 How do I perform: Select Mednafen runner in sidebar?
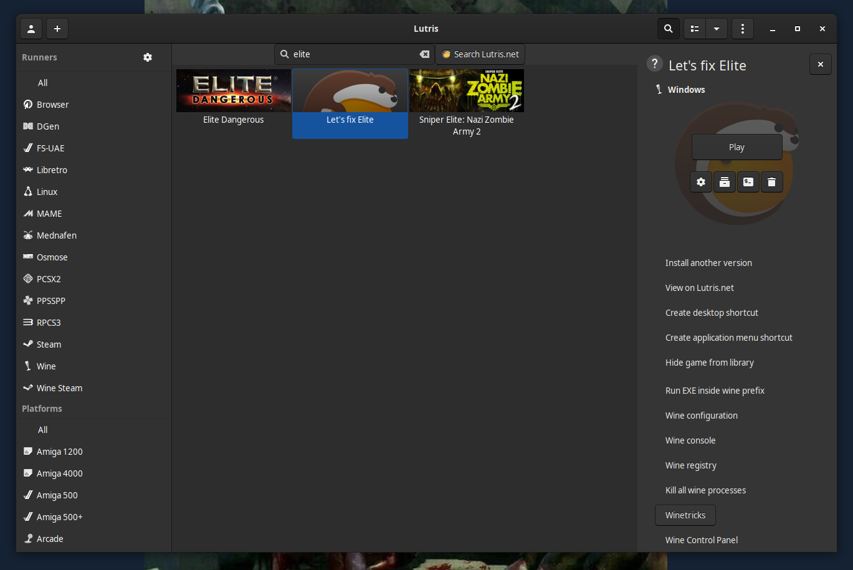(93, 235)
